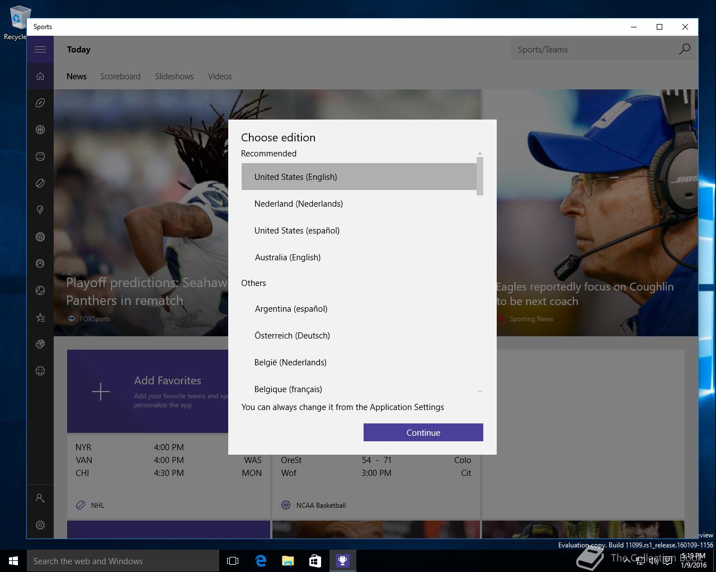Viewport: 716px width, 572px height.
Task: Click the Sporting News source label
Action: 531,318
